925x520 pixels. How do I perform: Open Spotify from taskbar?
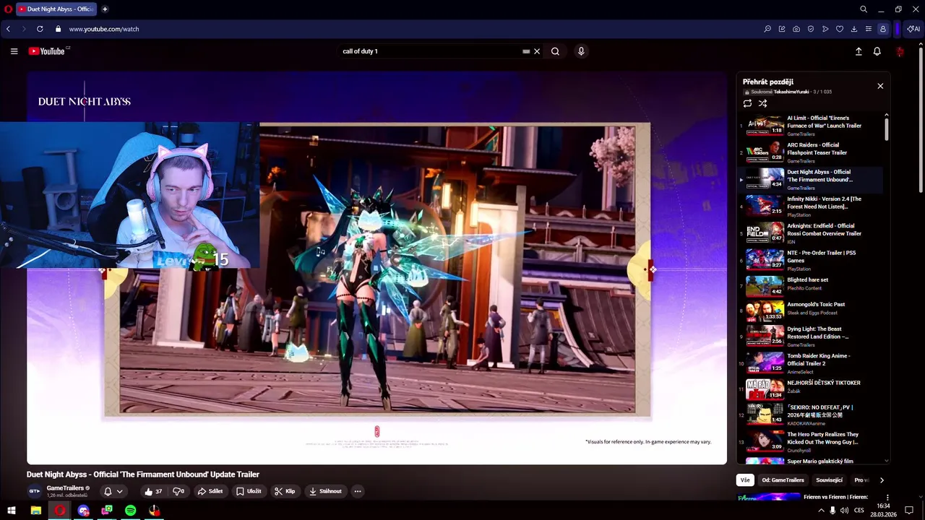coord(130,511)
